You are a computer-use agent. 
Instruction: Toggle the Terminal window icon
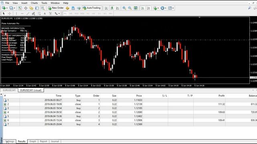point(37,8)
